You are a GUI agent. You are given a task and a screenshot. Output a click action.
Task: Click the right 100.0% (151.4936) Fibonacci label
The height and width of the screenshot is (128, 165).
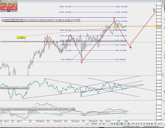(x=121, y=21)
